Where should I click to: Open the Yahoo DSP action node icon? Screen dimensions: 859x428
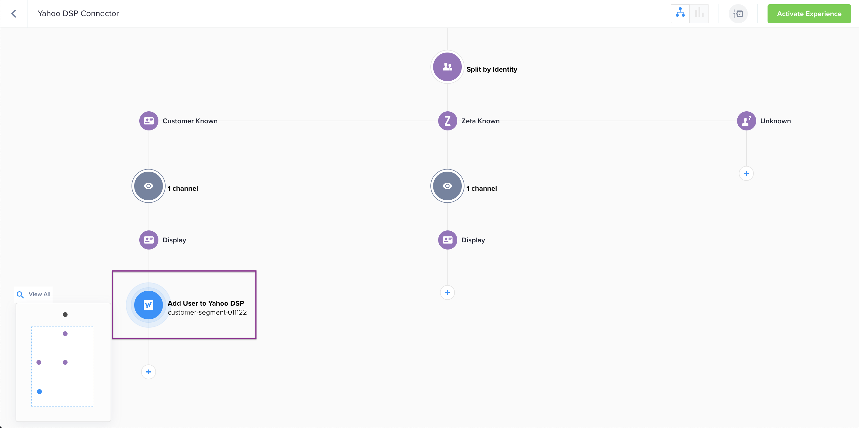point(148,305)
